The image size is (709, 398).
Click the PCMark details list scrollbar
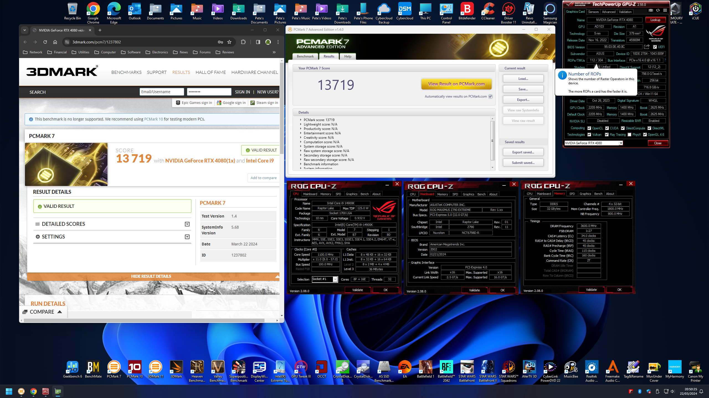tap(492, 141)
